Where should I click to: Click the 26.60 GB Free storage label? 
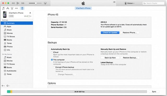(79, 92)
